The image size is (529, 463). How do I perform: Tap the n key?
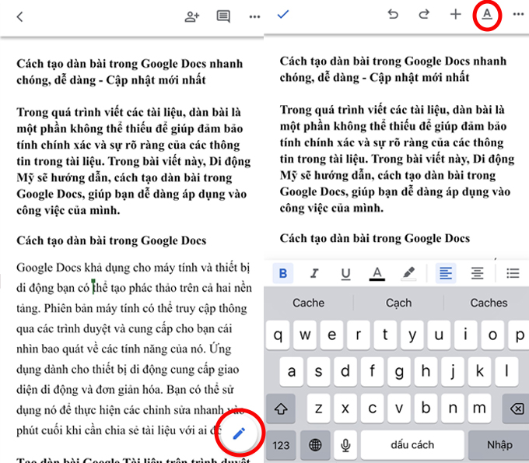tap(453, 409)
